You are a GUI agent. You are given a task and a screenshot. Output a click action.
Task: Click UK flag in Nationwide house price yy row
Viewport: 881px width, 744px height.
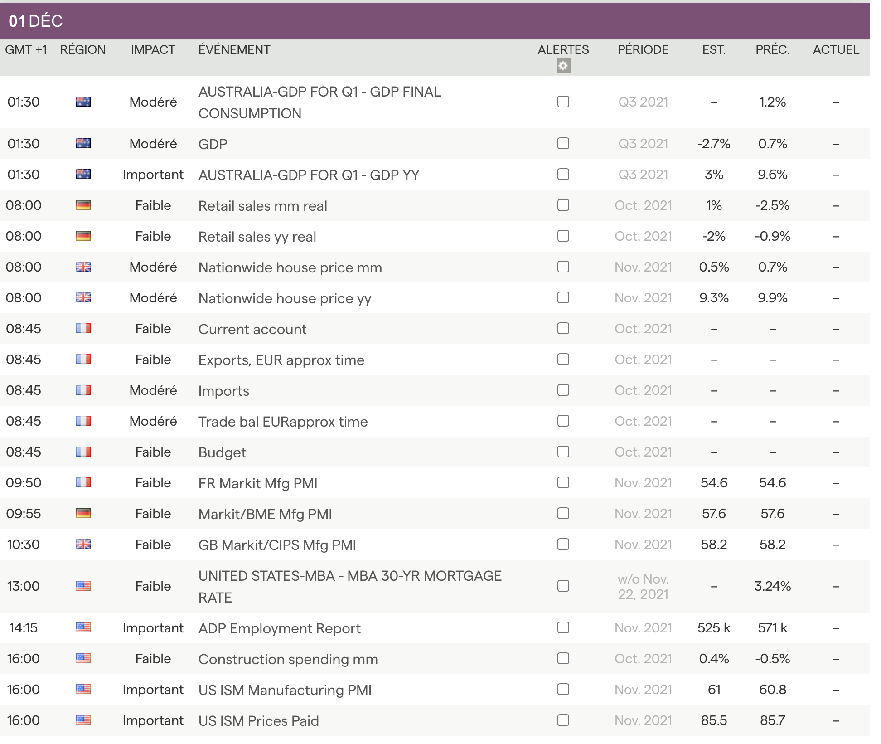click(x=83, y=298)
